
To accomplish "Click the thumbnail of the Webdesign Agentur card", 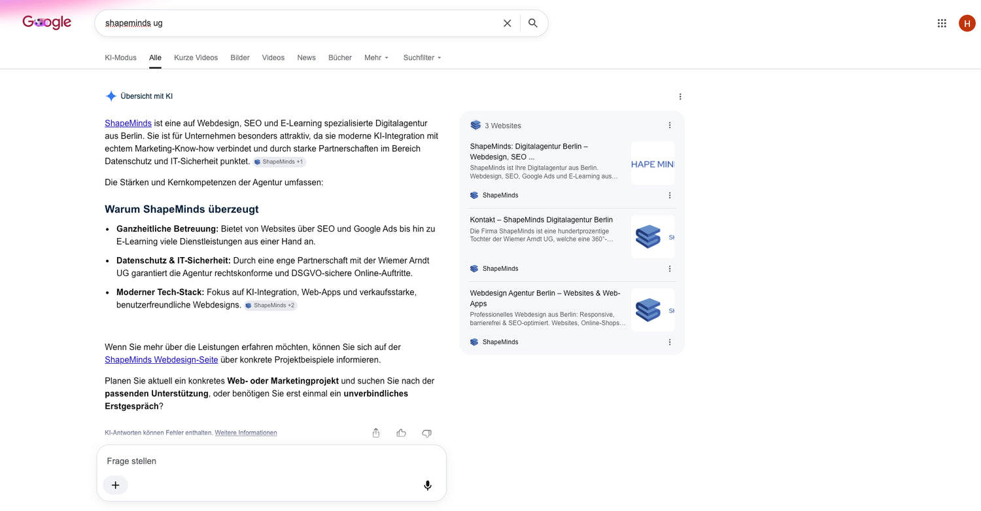I will point(653,310).
